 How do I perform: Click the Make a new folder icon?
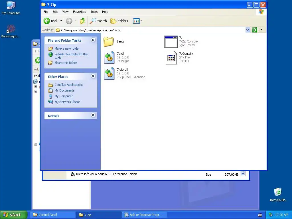tap(50, 48)
